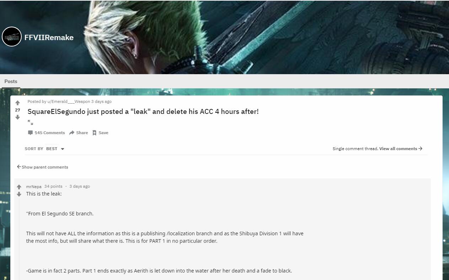Open the FFVIIRemake subreddit avatar
Screen dimensions: 449x280
pyautogui.click(x=12, y=37)
